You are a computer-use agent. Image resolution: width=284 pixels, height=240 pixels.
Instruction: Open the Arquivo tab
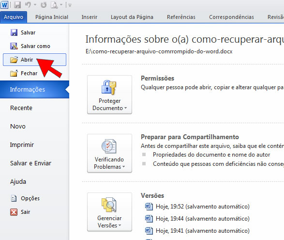pos(14,17)
